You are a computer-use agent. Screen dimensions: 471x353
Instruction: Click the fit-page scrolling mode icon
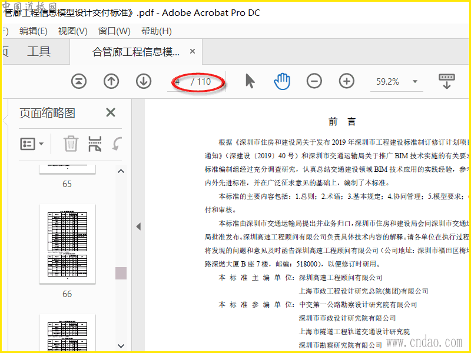point(447,81)
